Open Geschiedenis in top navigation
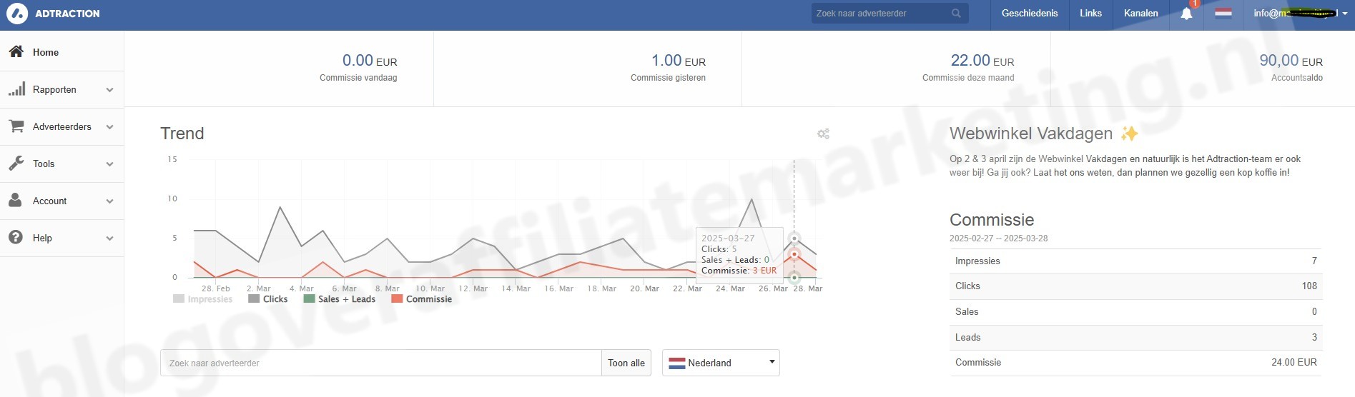Screen dimensions: 1355x397 point(1029,14)
